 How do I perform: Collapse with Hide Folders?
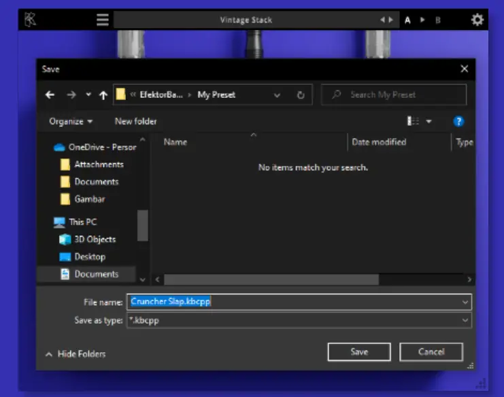click(x=75, y=354)
